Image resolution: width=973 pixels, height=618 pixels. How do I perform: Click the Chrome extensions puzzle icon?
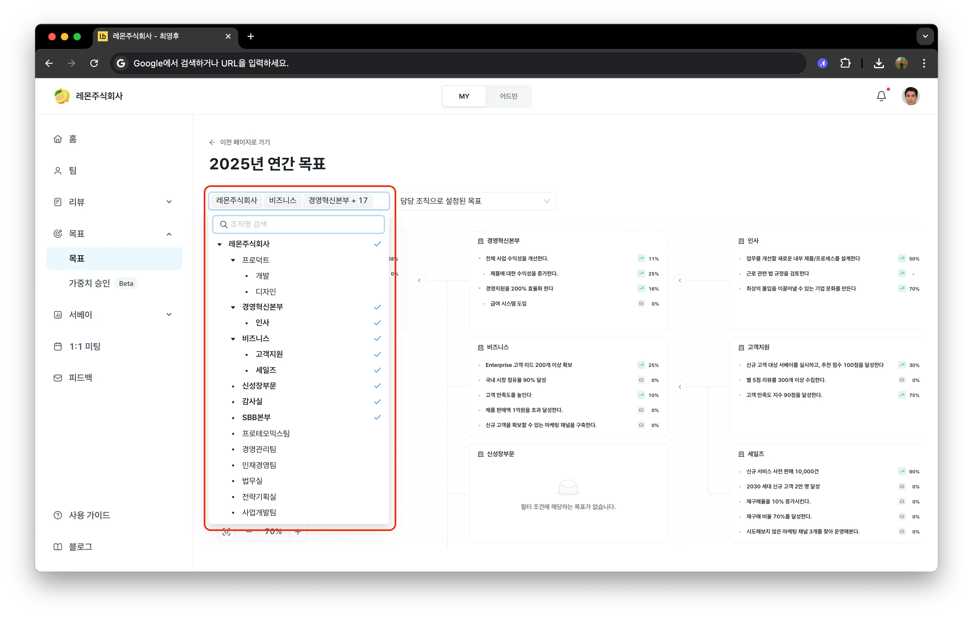pos(845,63)
